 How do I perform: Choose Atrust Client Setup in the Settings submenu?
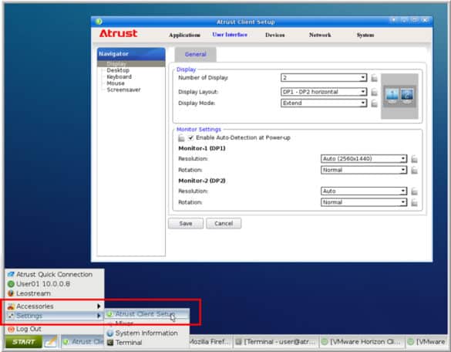(146, 314)
